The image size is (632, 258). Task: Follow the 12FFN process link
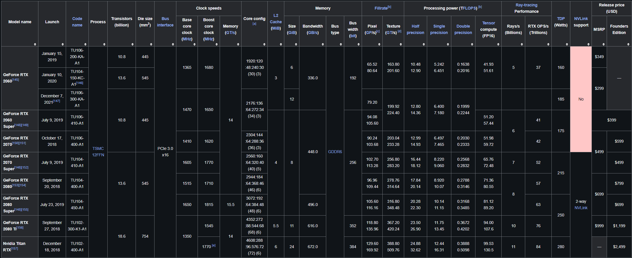[x=98, y=155]
